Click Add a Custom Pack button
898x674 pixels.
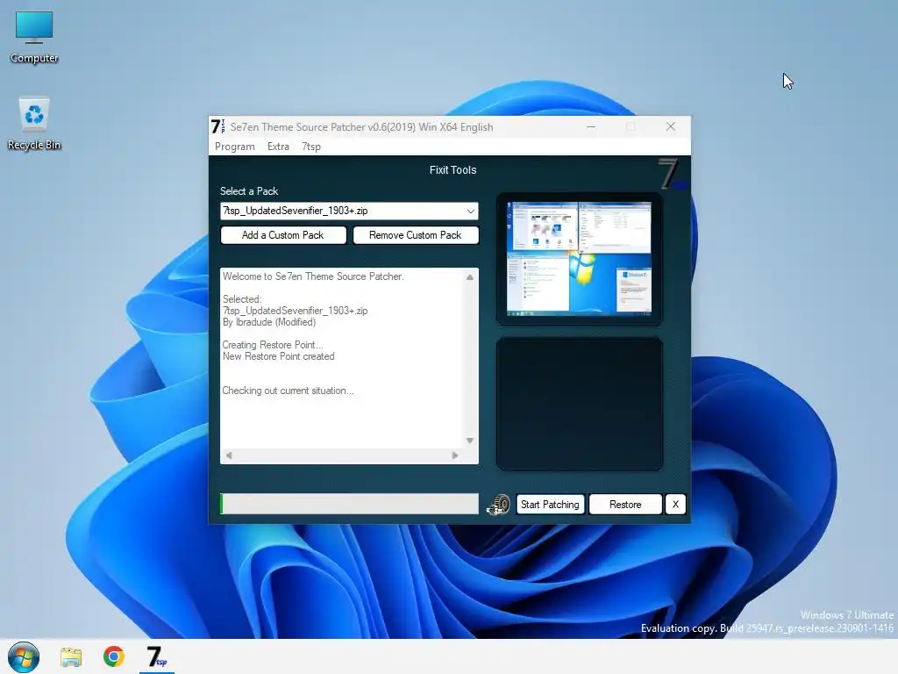point(283,235)
